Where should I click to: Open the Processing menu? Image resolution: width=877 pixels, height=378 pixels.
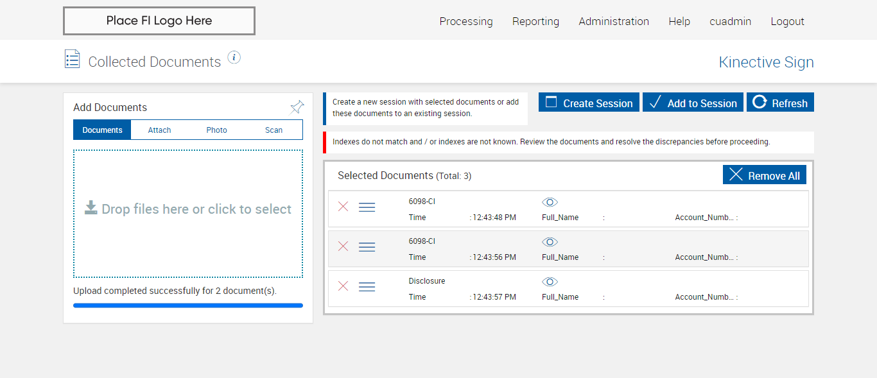point(466,21)
